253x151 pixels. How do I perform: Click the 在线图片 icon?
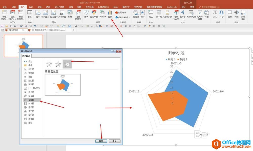54,14
